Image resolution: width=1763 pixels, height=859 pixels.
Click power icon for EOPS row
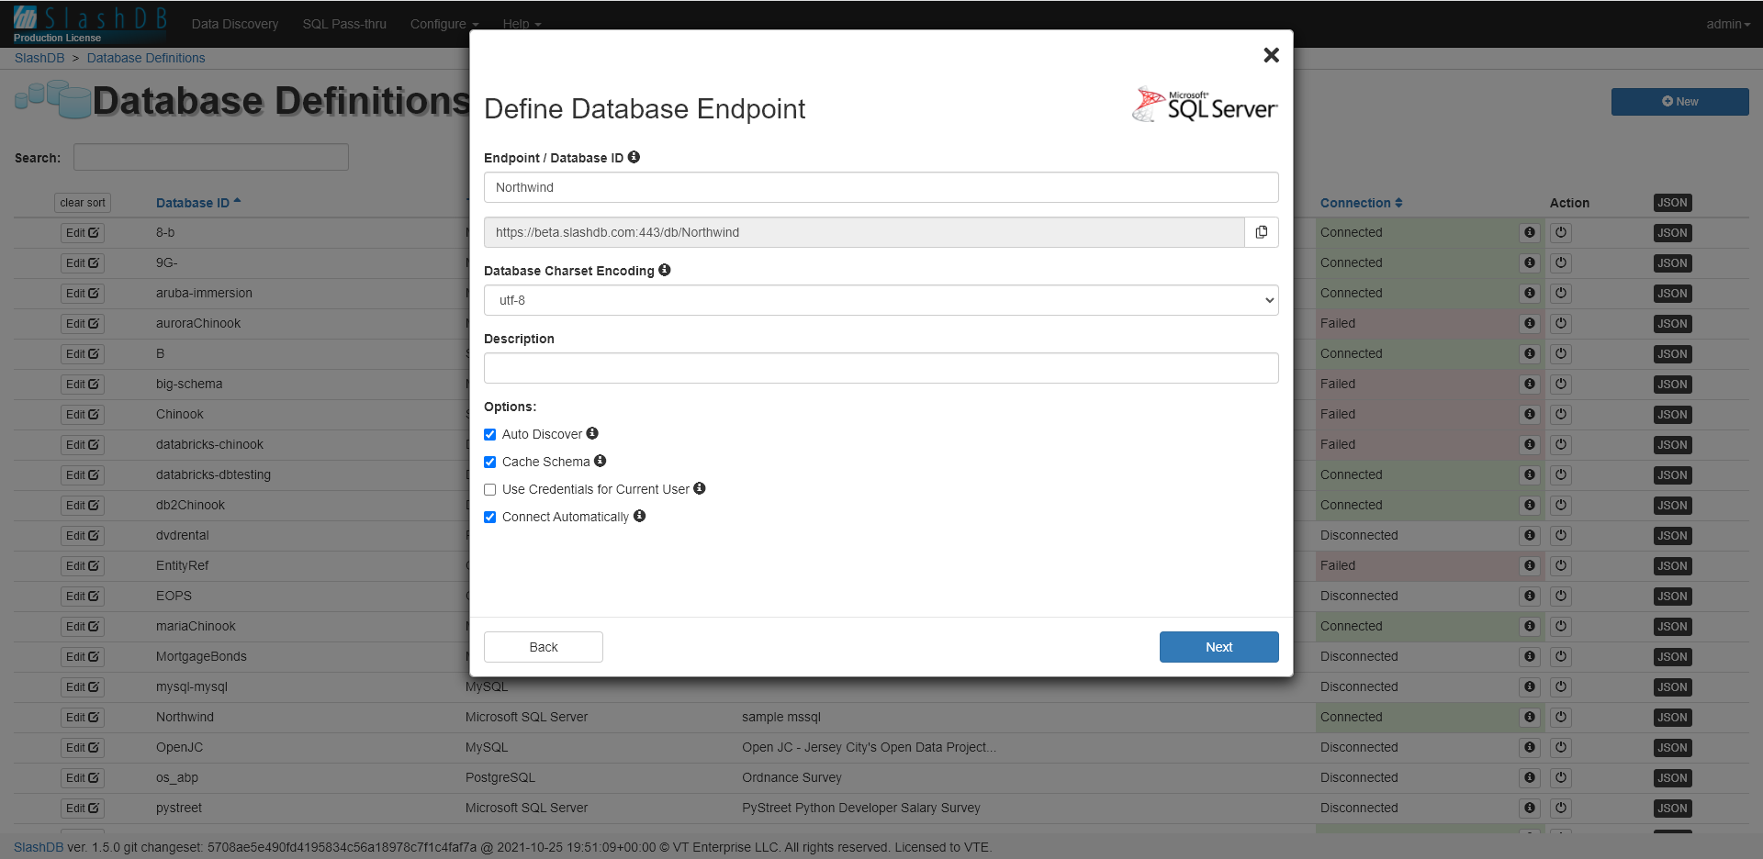coord(1561,597)
